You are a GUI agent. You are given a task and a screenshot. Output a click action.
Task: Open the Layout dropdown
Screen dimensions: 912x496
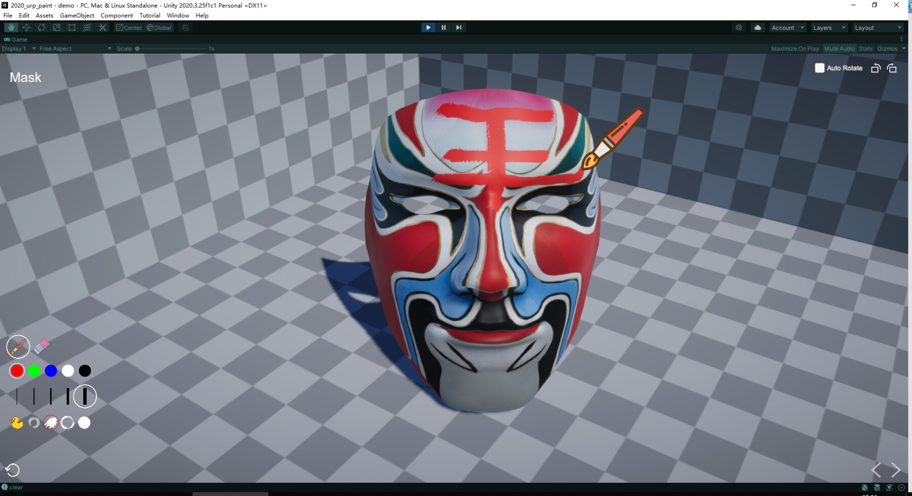(878, 27)
